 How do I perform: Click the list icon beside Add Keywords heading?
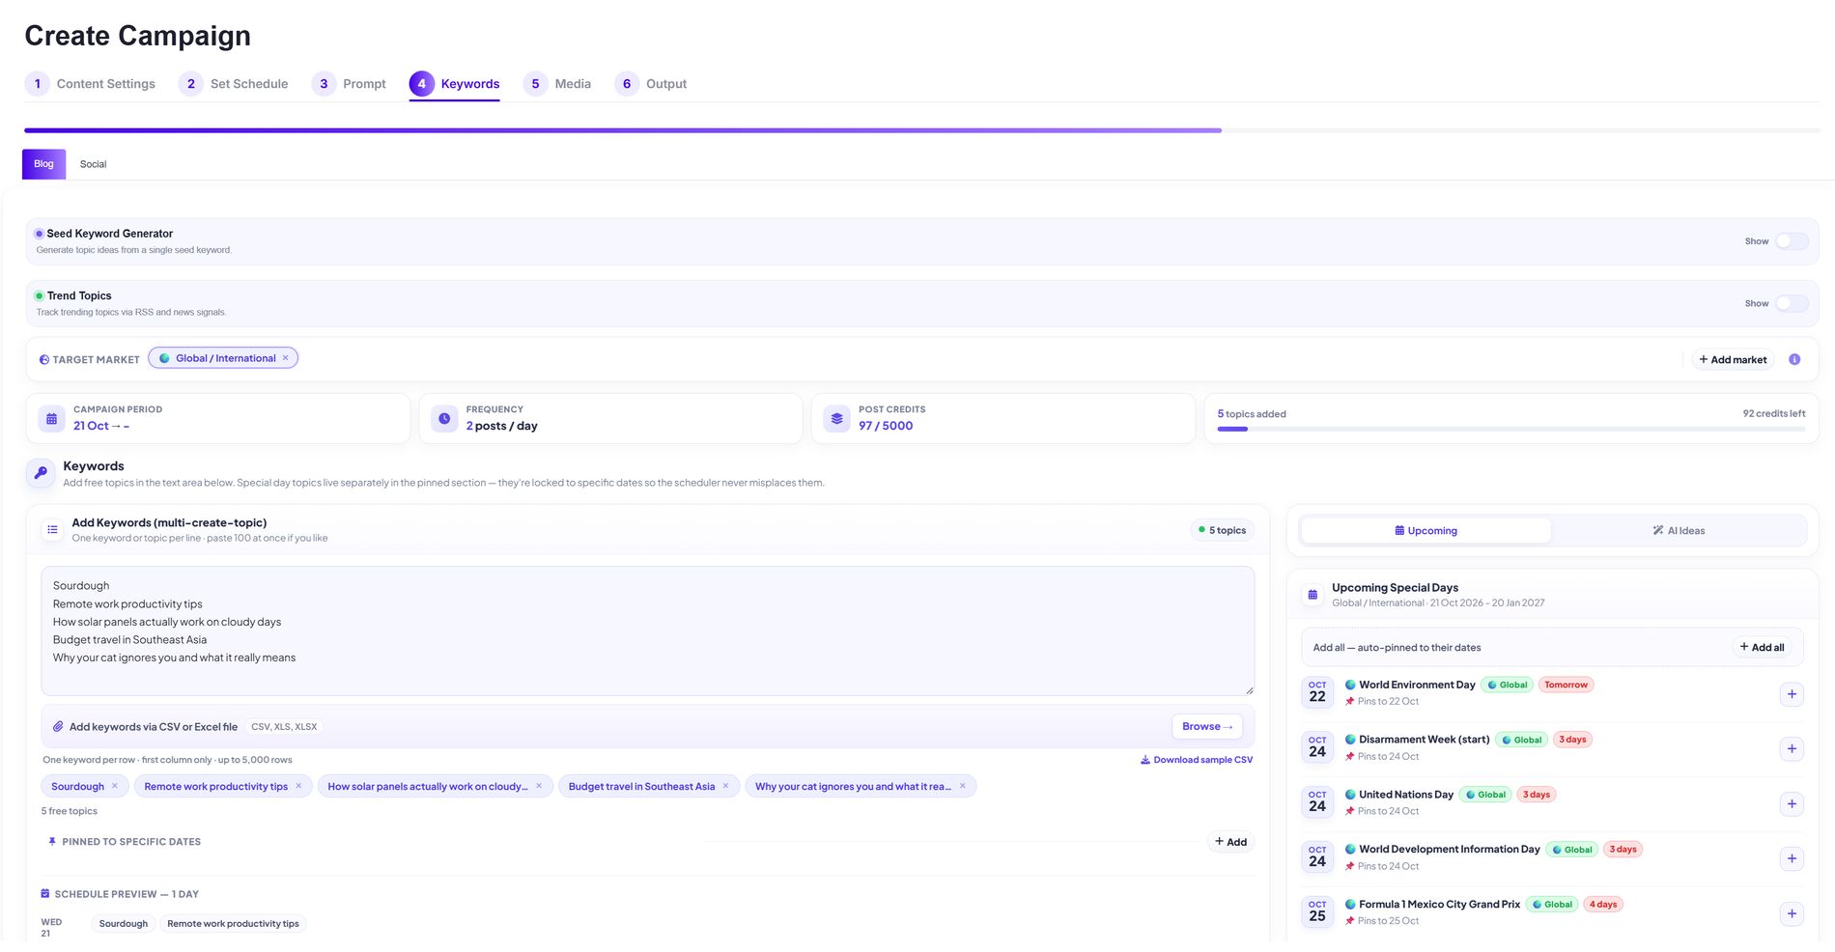click(52, 530)
